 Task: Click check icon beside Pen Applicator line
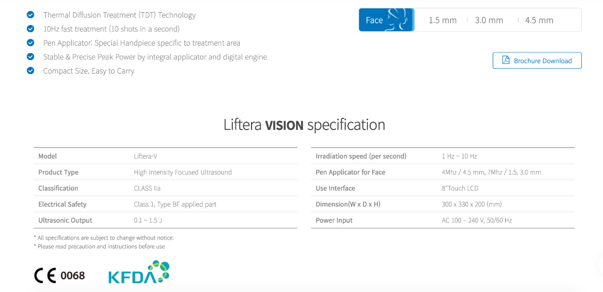(30, 42)
